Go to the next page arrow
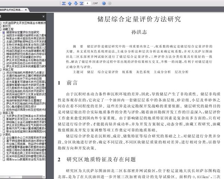This screenshot has height=179, width=224. pos(76,3)
